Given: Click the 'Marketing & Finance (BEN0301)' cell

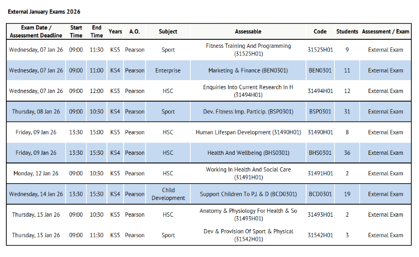Looking at the screenshot, I should (x=248, y=70).
